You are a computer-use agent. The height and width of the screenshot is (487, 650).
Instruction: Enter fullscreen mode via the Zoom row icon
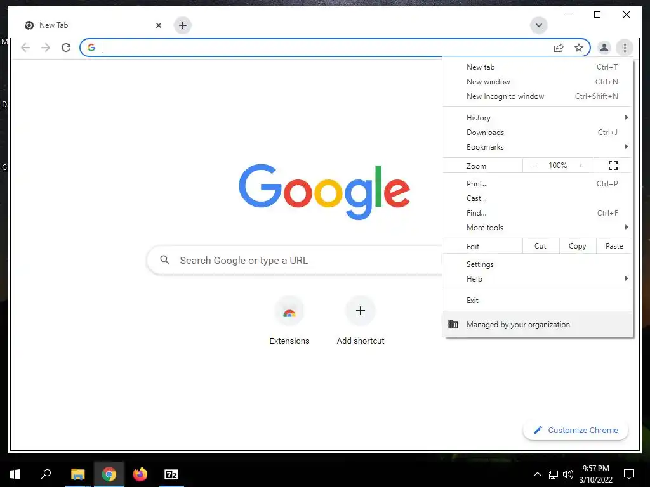coord(613,166)
